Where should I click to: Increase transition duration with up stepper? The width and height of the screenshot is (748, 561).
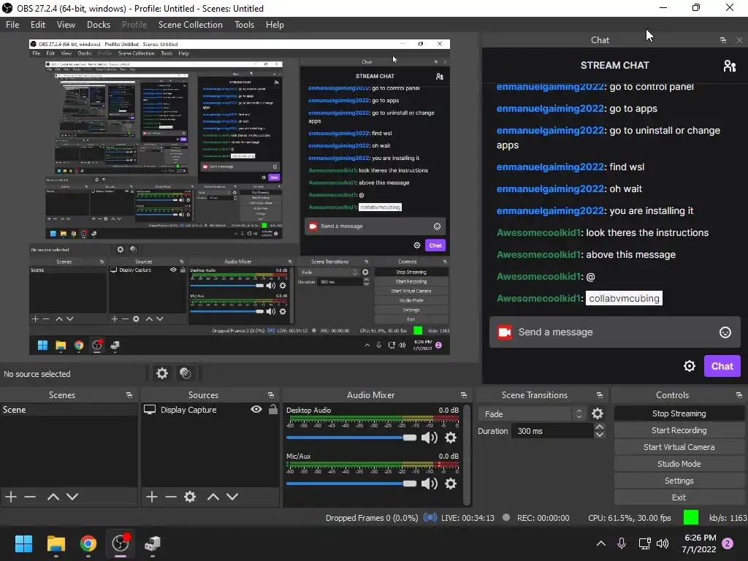click(x=600, y=427)
